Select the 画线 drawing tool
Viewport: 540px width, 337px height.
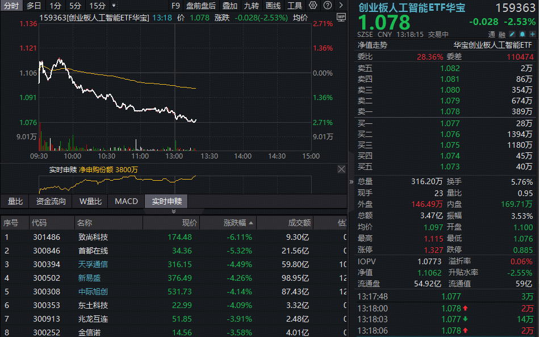pos(274,5)
